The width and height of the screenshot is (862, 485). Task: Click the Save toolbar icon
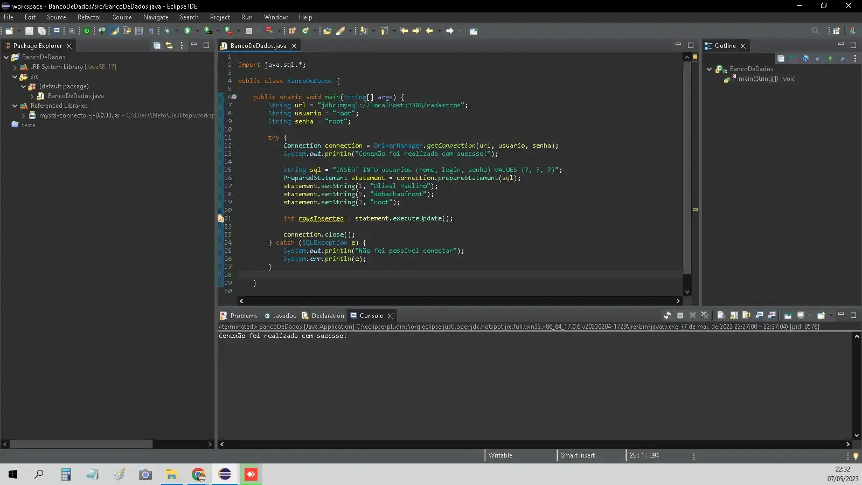point(29,31)
